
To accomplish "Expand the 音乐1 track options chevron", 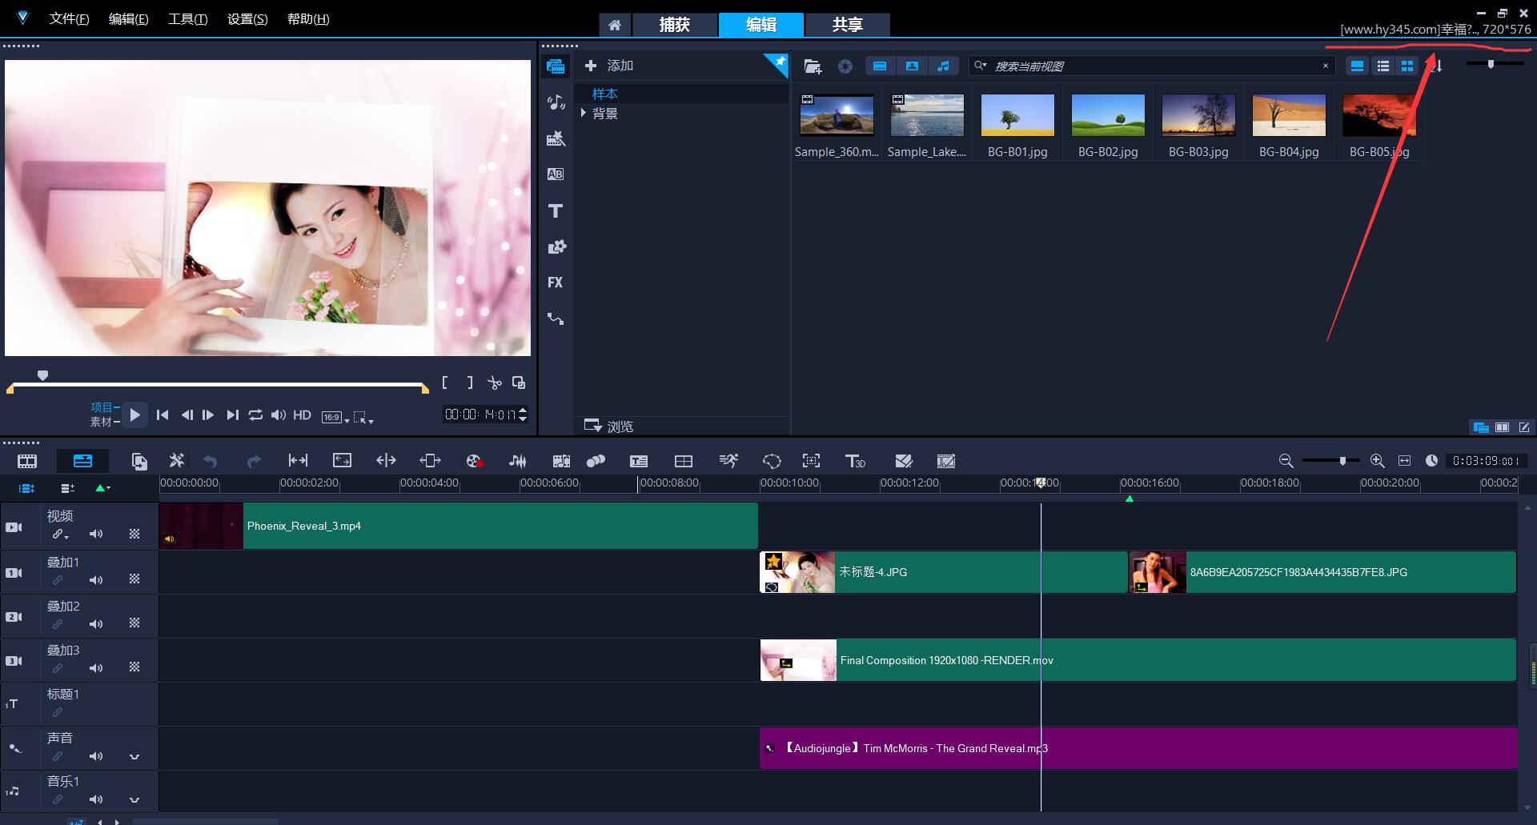I will (x=134, y=799).
